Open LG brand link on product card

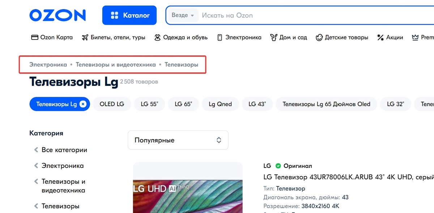tap(267, 166)
